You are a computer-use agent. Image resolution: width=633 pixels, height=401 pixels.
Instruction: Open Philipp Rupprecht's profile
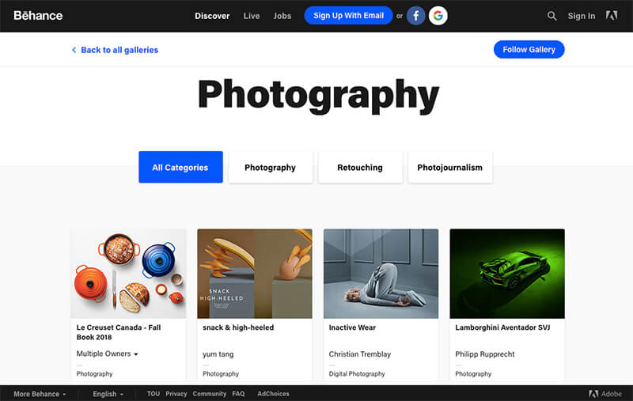pyautogui.click(x=485, y=354)
